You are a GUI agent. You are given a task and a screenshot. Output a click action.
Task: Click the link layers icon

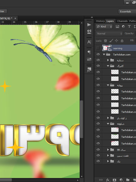tap(101, 180)
